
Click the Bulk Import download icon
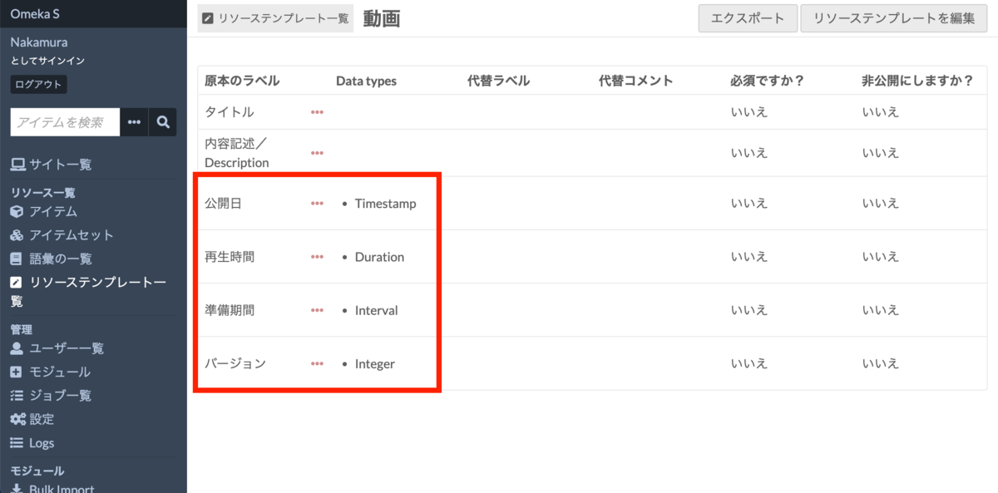tap(17, 489)
